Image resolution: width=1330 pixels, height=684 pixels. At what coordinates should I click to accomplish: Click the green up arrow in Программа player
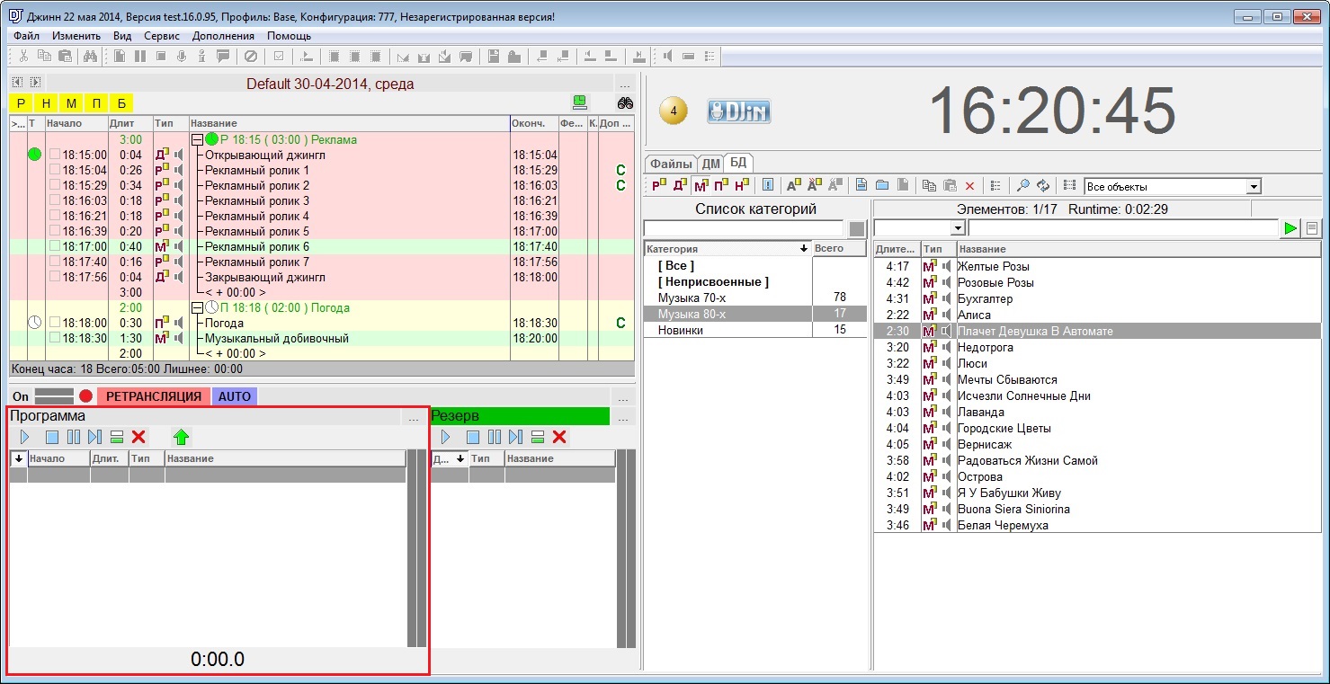(182, 437)
